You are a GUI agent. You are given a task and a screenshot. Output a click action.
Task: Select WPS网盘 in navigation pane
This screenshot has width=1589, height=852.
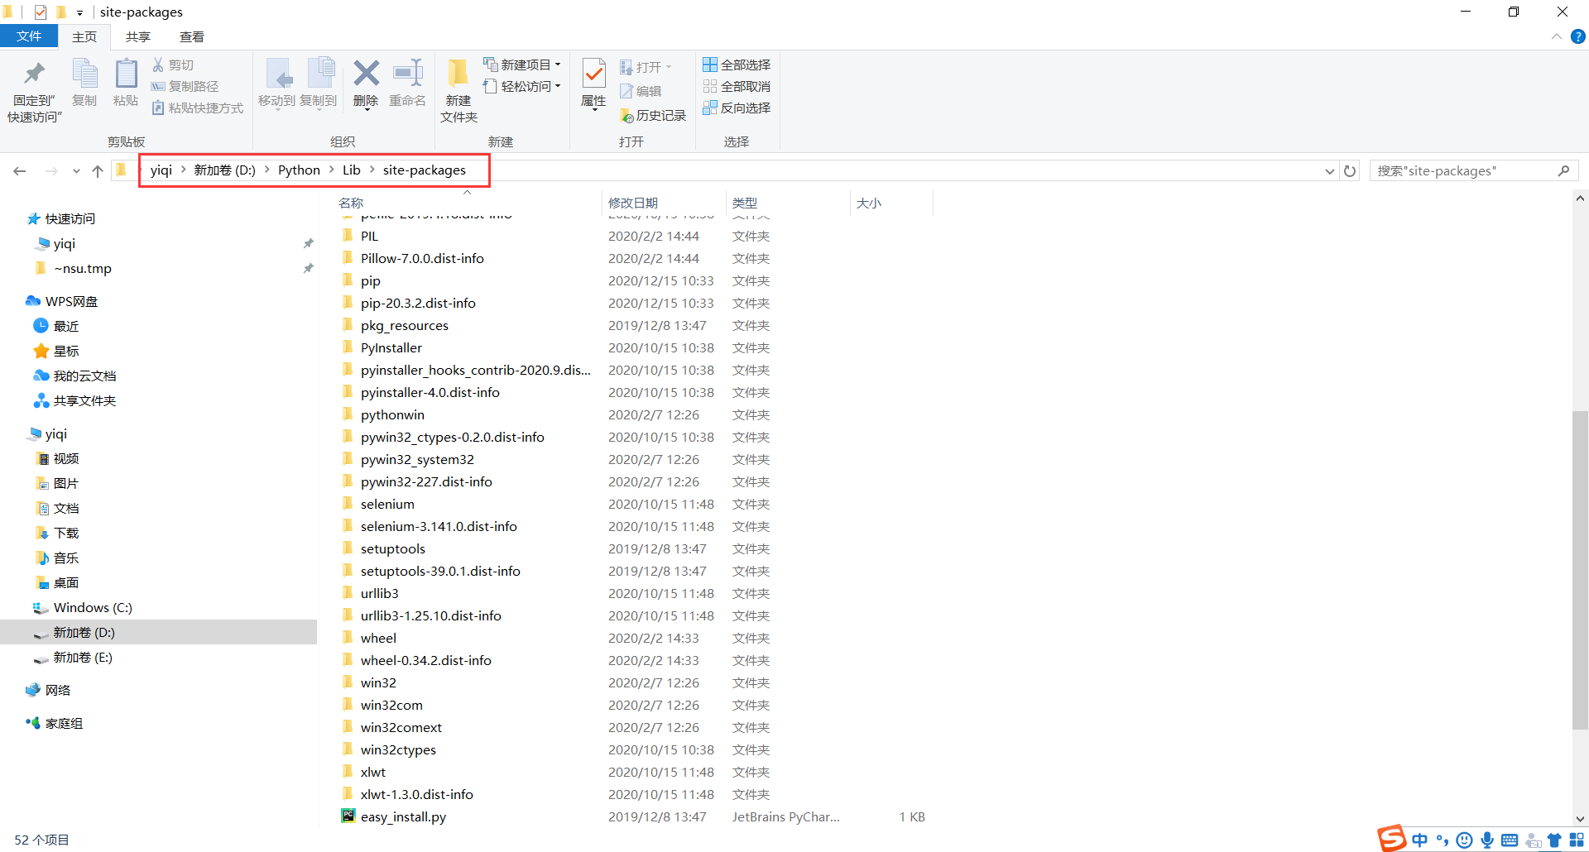click(71, 301)
